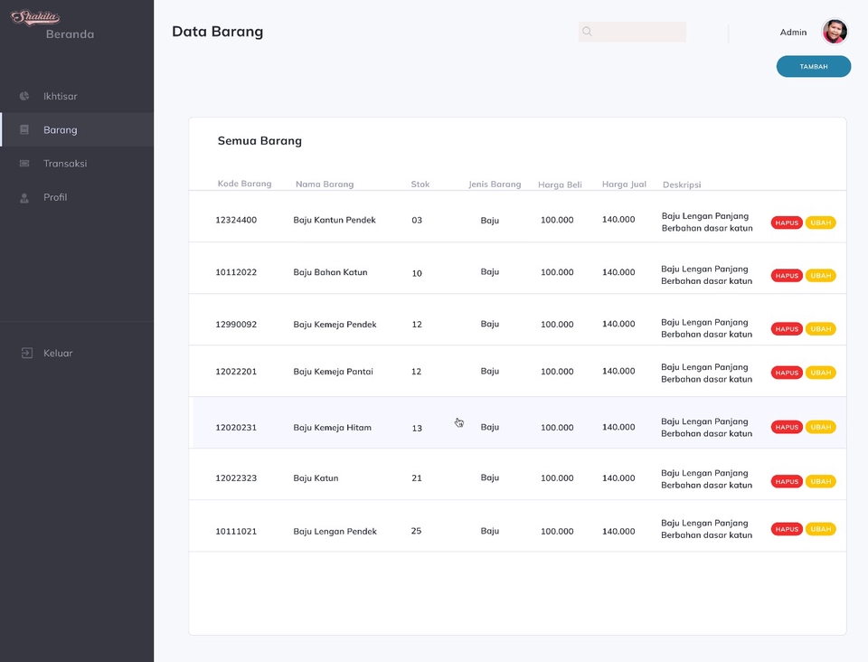Click the Transaksi sidebar icon
This screenshot has width=868, height=662.
[x=23, y=163]
